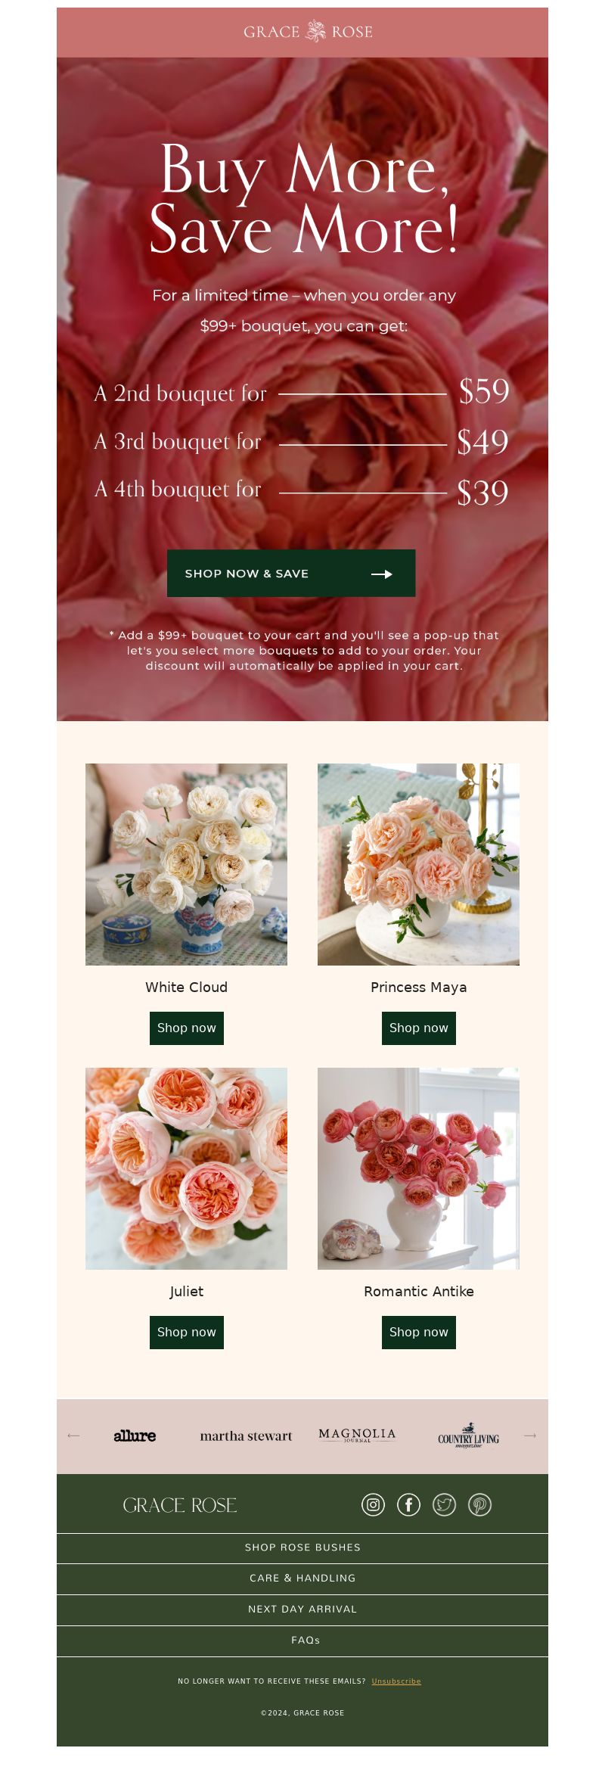Viewport: 605px width, 1776px height.
Task: Click Shop now under White Cloud
Action: click(187, 1028)
